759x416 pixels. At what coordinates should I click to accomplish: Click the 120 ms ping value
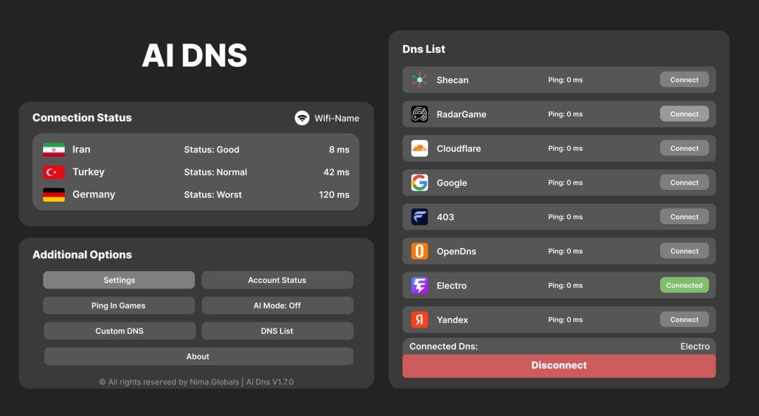point(334,195)
